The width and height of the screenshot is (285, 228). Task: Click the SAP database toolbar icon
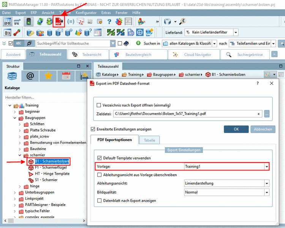149,32
